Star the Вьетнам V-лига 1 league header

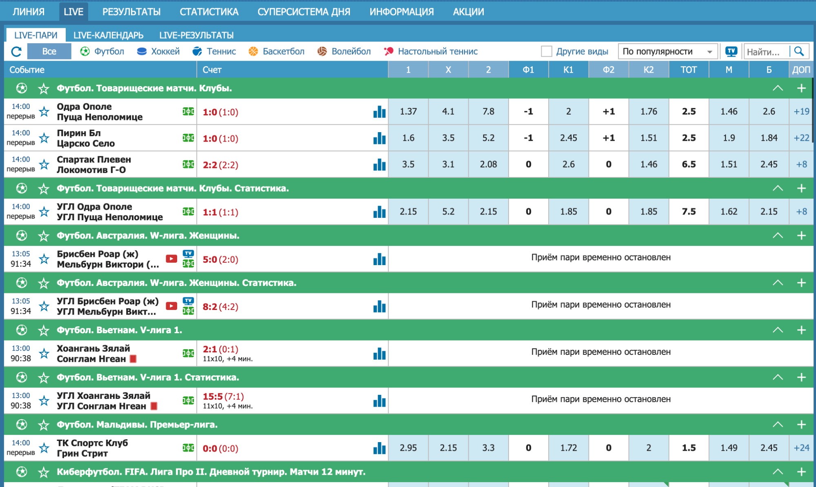coord(44,330)
